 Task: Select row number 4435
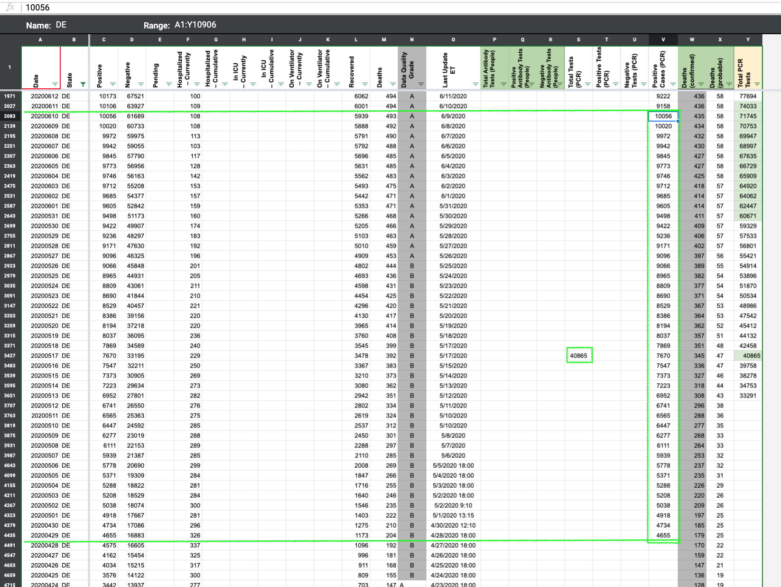(x=9, y=535)
